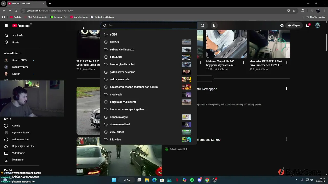Open Spotify from taskbar
This screenshot has width=328, height=184.
coord(192,180)
